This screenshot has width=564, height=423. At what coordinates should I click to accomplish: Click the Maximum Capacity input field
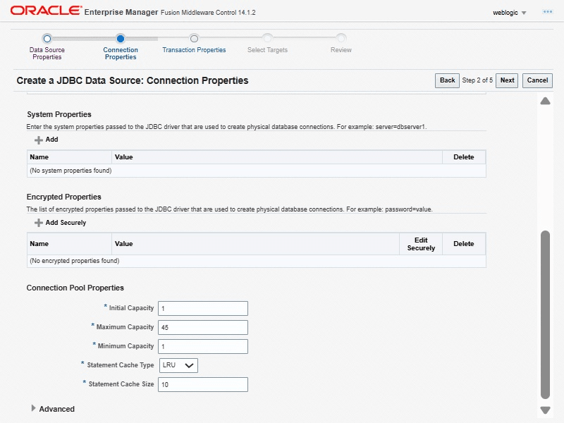pos(204,327)
